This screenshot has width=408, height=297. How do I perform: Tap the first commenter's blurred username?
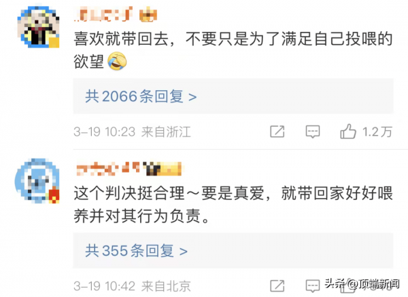coord(103,14)
